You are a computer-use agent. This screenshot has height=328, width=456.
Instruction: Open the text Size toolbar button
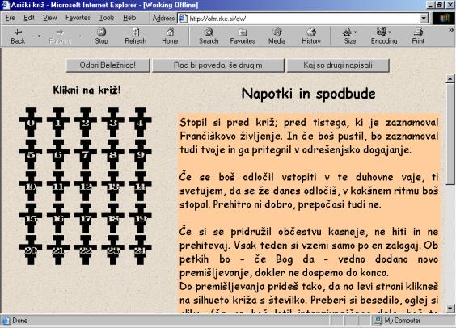(350, 36)
